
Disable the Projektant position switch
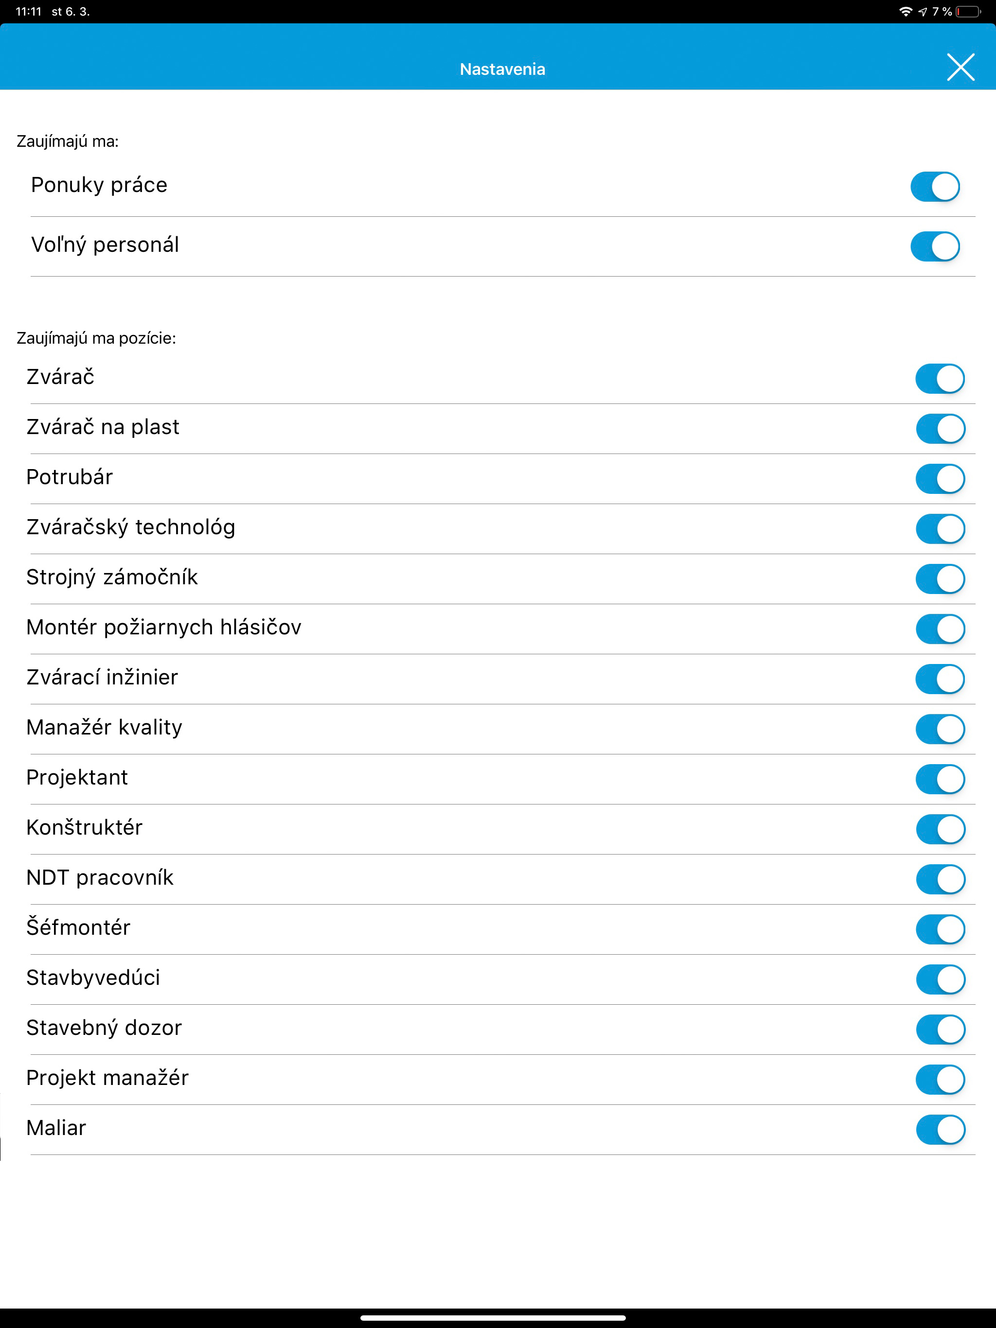coord(940,779)
